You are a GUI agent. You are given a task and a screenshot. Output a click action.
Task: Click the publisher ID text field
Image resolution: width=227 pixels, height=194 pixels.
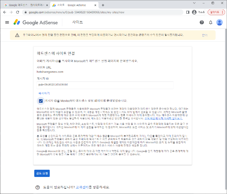(105, 85)
